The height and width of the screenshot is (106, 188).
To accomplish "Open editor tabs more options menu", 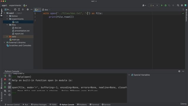I will [183, 10].
